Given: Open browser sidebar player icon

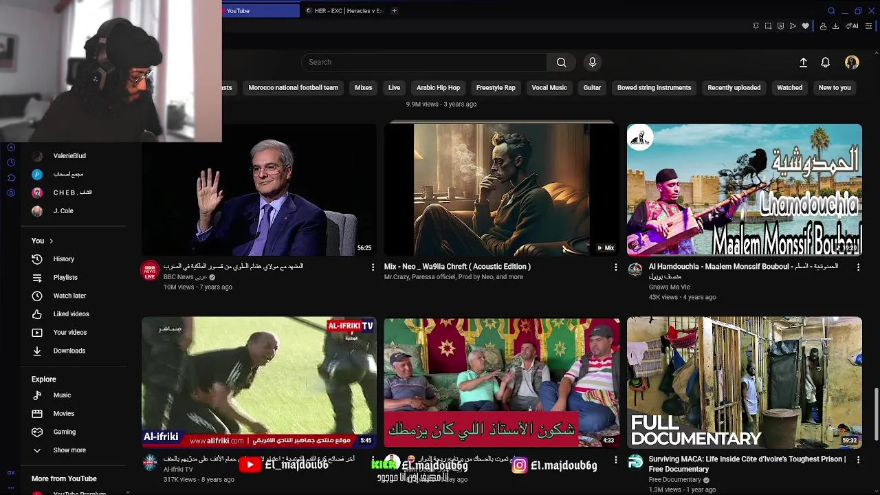Looking at the screenshot, I should (x=11, y=147).
